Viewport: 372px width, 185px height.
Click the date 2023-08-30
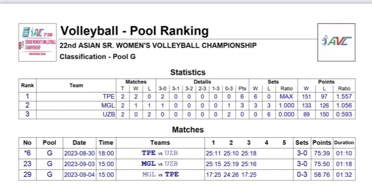point(80,153)
